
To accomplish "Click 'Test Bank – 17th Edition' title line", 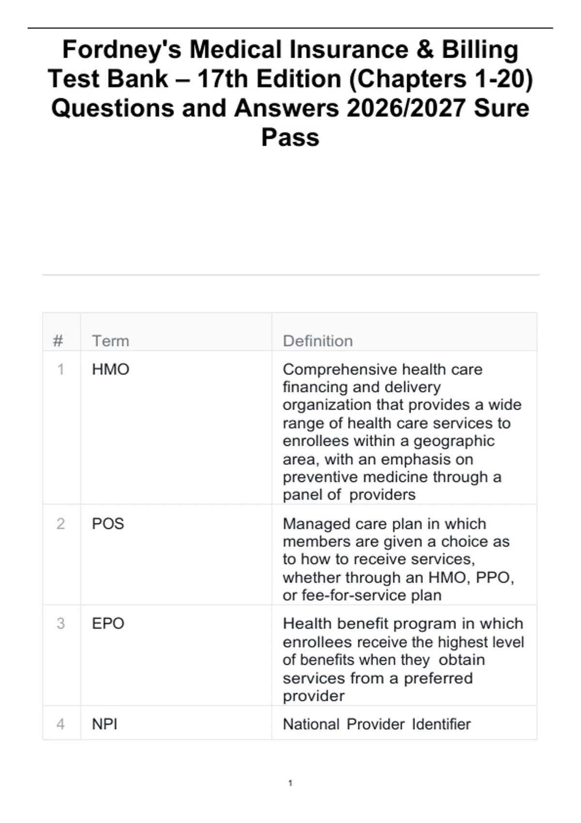I will (x=195, y=78).
